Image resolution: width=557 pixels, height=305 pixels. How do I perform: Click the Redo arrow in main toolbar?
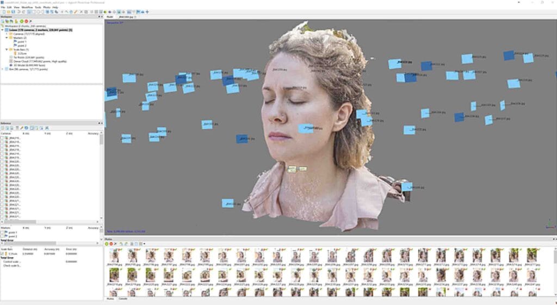[23, 12]
